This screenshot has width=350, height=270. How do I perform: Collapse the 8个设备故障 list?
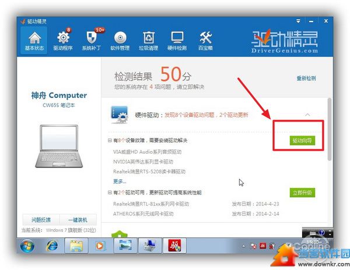(110, 140)
